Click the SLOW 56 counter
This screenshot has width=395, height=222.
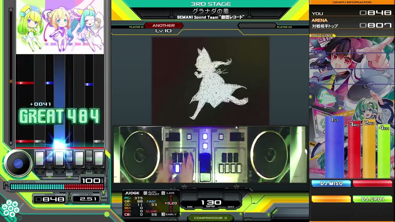(x=152, y=213)
